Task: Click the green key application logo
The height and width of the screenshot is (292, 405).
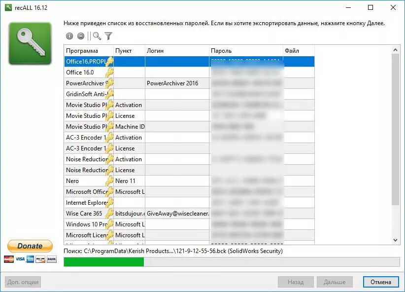Action: [x=30, y=43]
